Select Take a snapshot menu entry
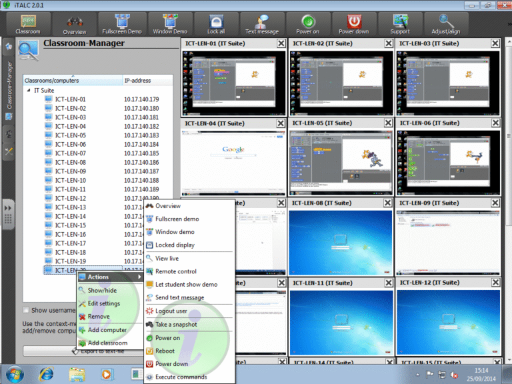Image resolution: width=512 pixels, height=384 pixels. coord(175,325)
